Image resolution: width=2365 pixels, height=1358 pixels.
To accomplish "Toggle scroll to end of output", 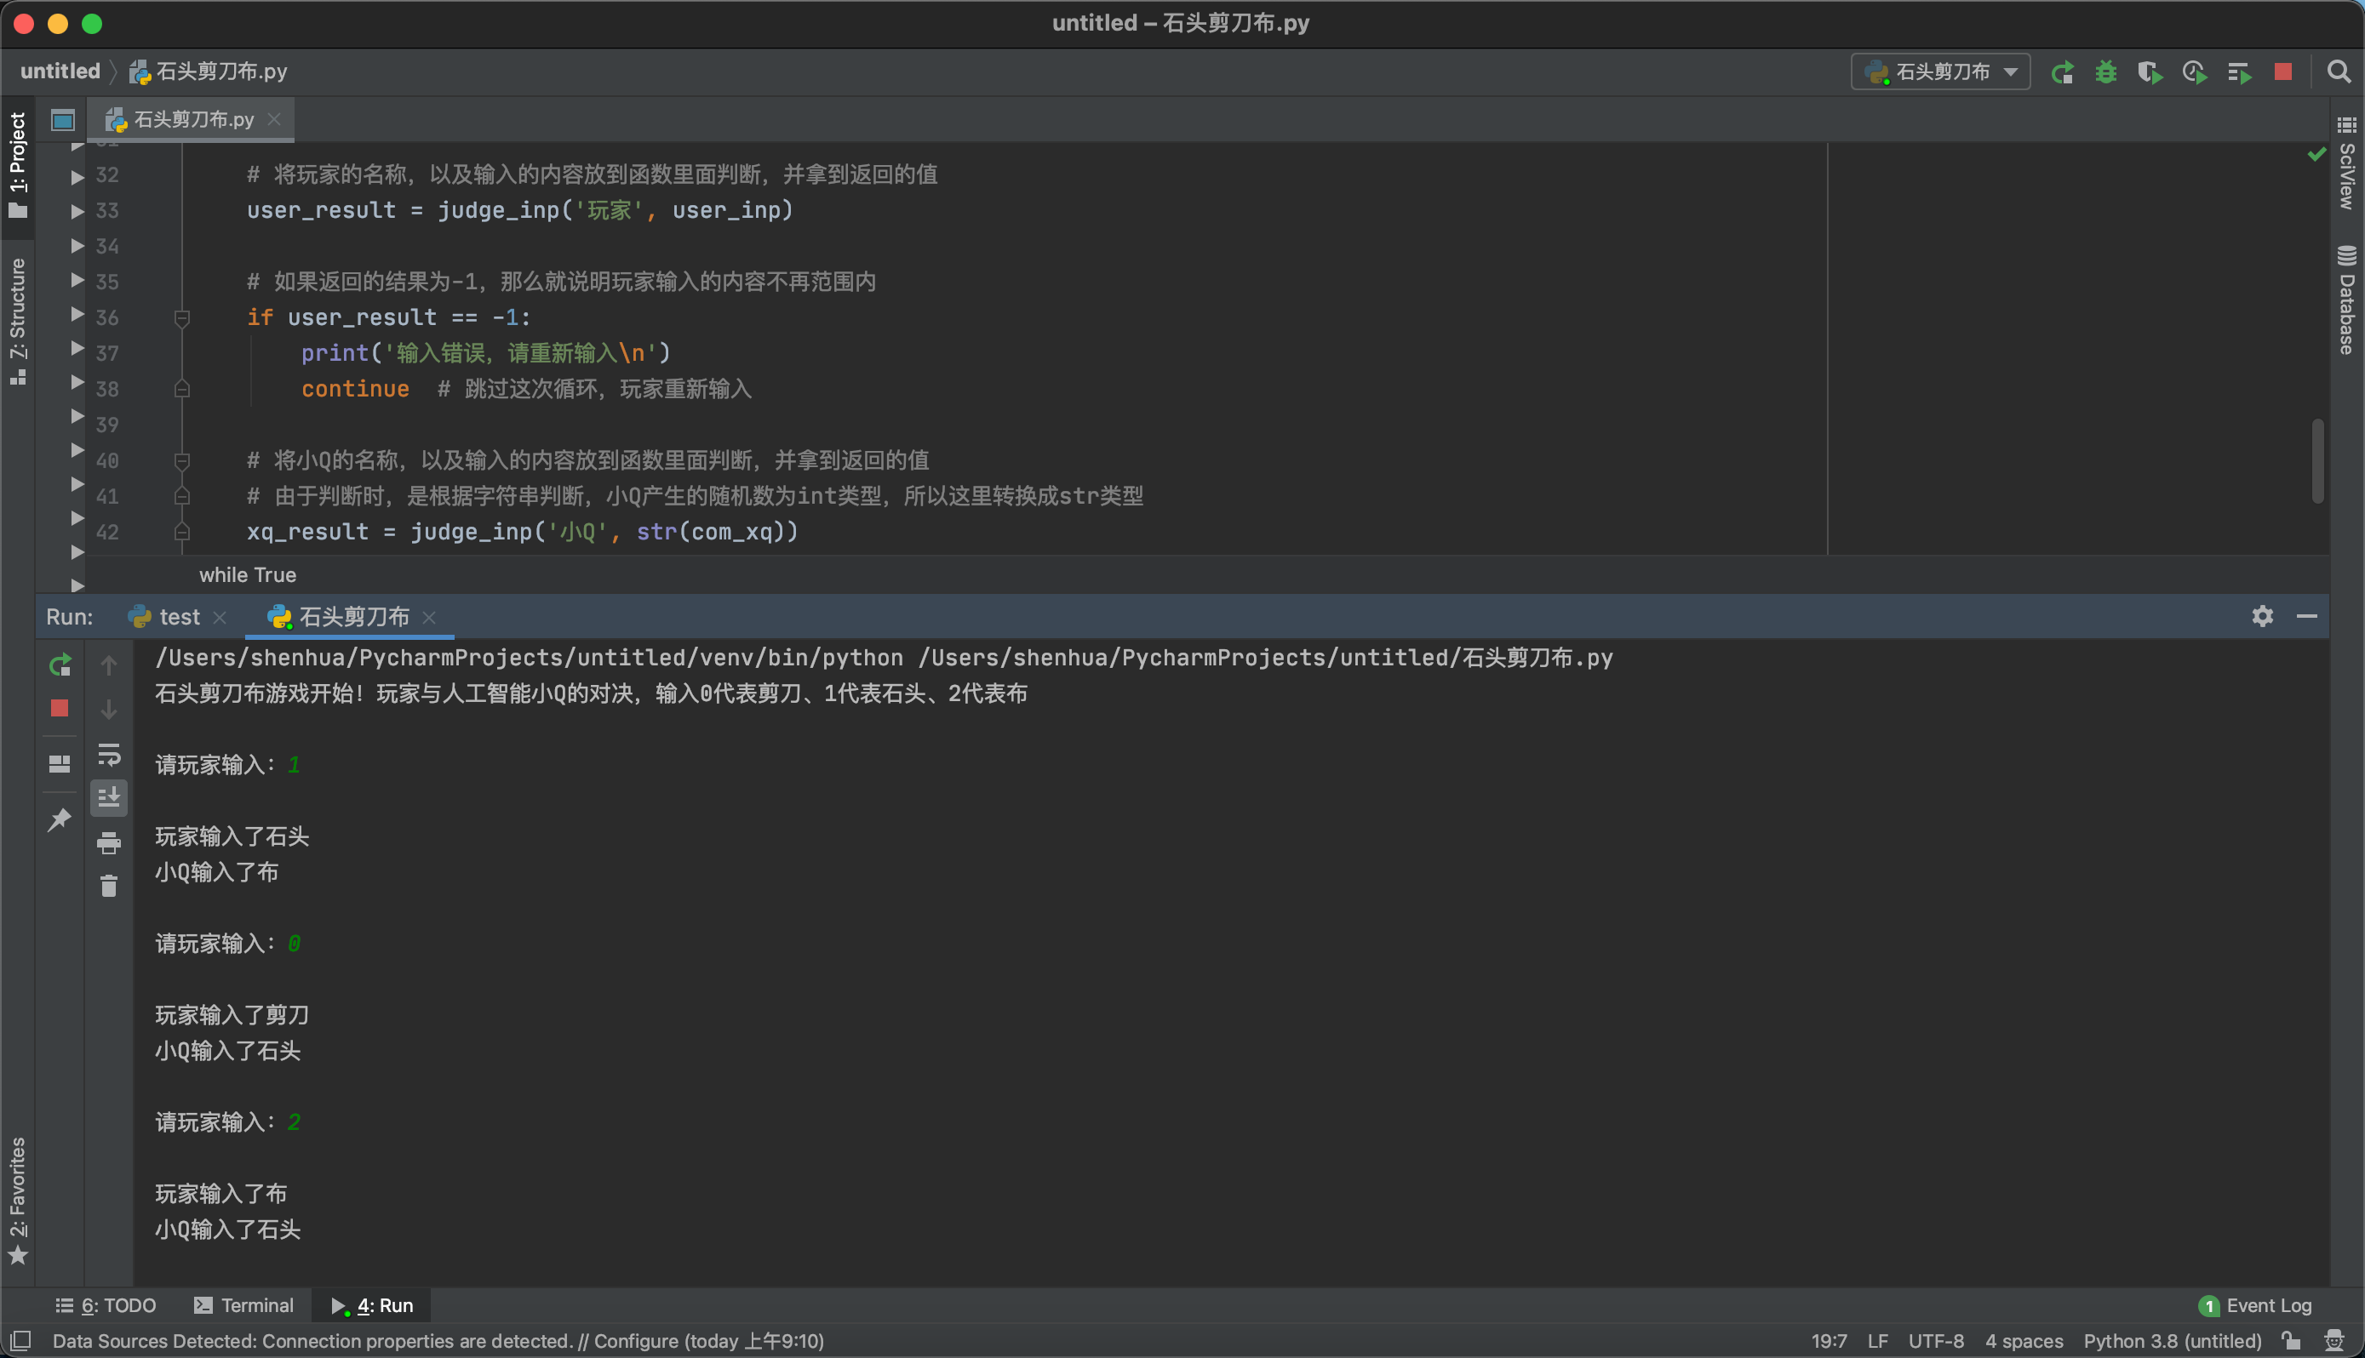I will point(108,798).
